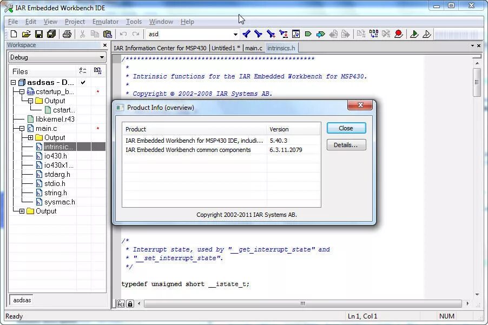Click the Stop Build toolbar icon
Viewport: 488px width, 325px height.
click(386, 34)
